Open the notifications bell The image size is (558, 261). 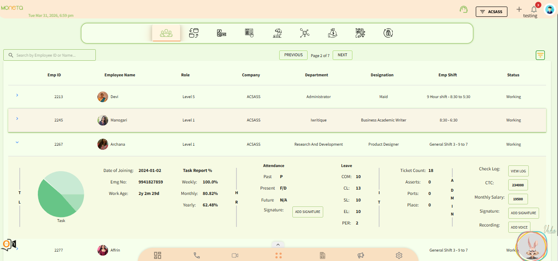534,9
